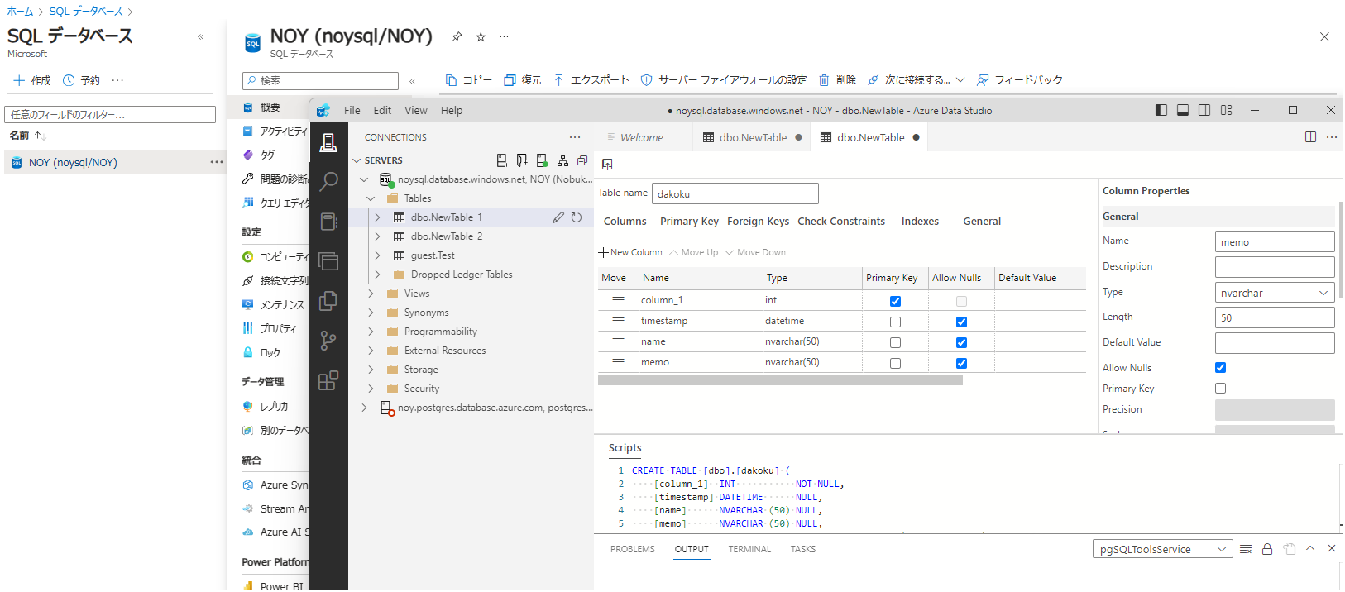Toggle Primary Key for memo row
The width and height of the screenshot is (1345, 592).
coord(895,363)
